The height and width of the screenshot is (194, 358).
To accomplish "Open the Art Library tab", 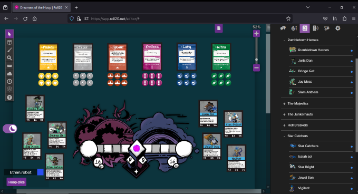I will 294,28.
